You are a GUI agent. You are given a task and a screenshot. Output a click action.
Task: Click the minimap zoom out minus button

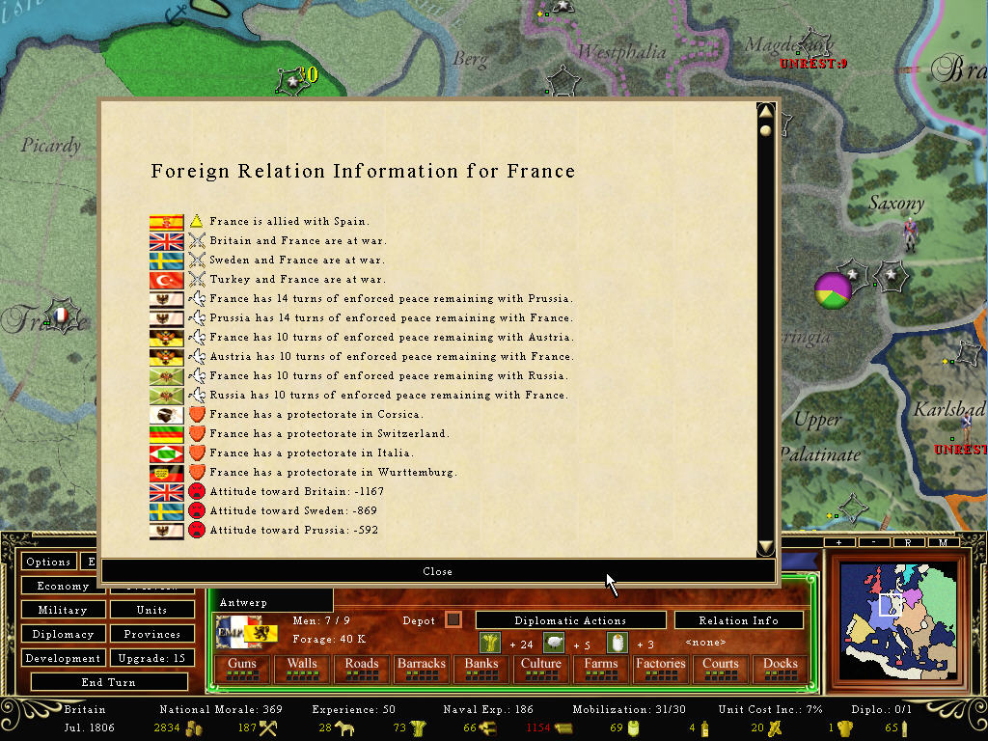point(873,542)
